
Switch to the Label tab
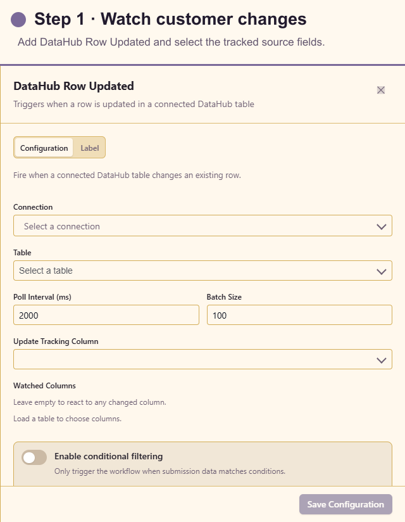(x=89, y=148)
